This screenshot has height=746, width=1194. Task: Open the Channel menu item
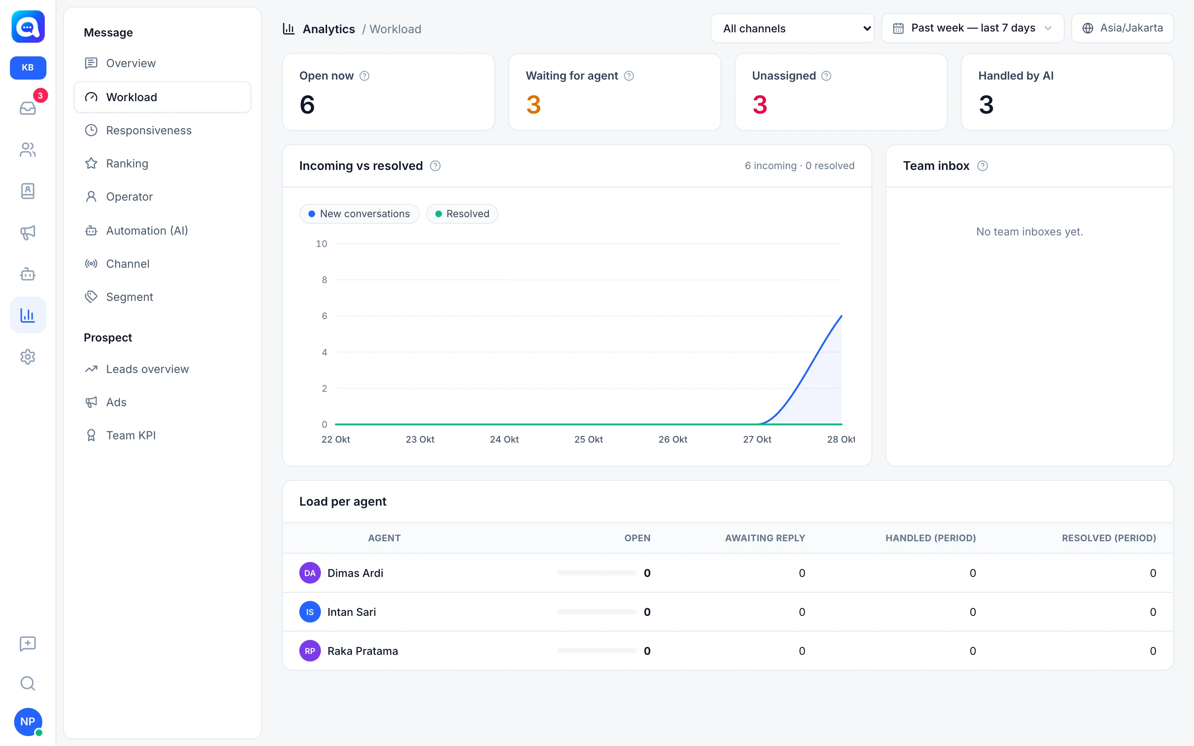pos(163,264)
